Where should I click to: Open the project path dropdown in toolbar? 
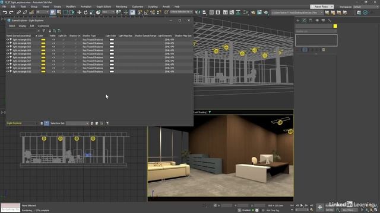point(297,12)
